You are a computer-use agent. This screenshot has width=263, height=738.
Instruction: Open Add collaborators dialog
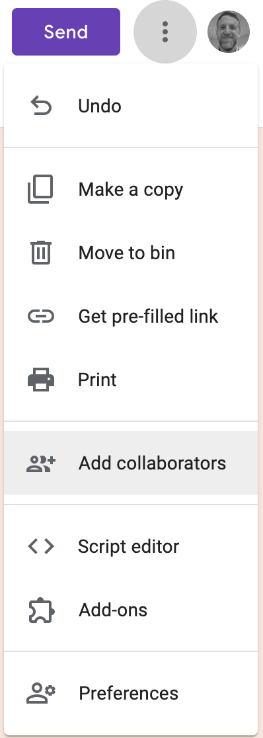(x=131, y=463)
